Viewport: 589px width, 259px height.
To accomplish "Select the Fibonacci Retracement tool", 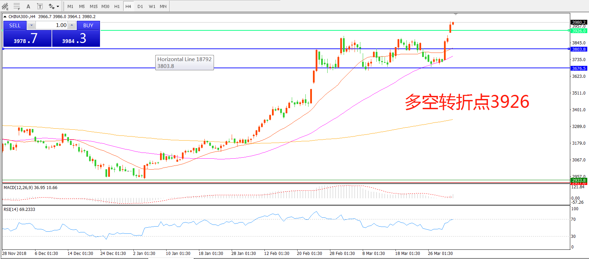I will (x=17, y=6).
